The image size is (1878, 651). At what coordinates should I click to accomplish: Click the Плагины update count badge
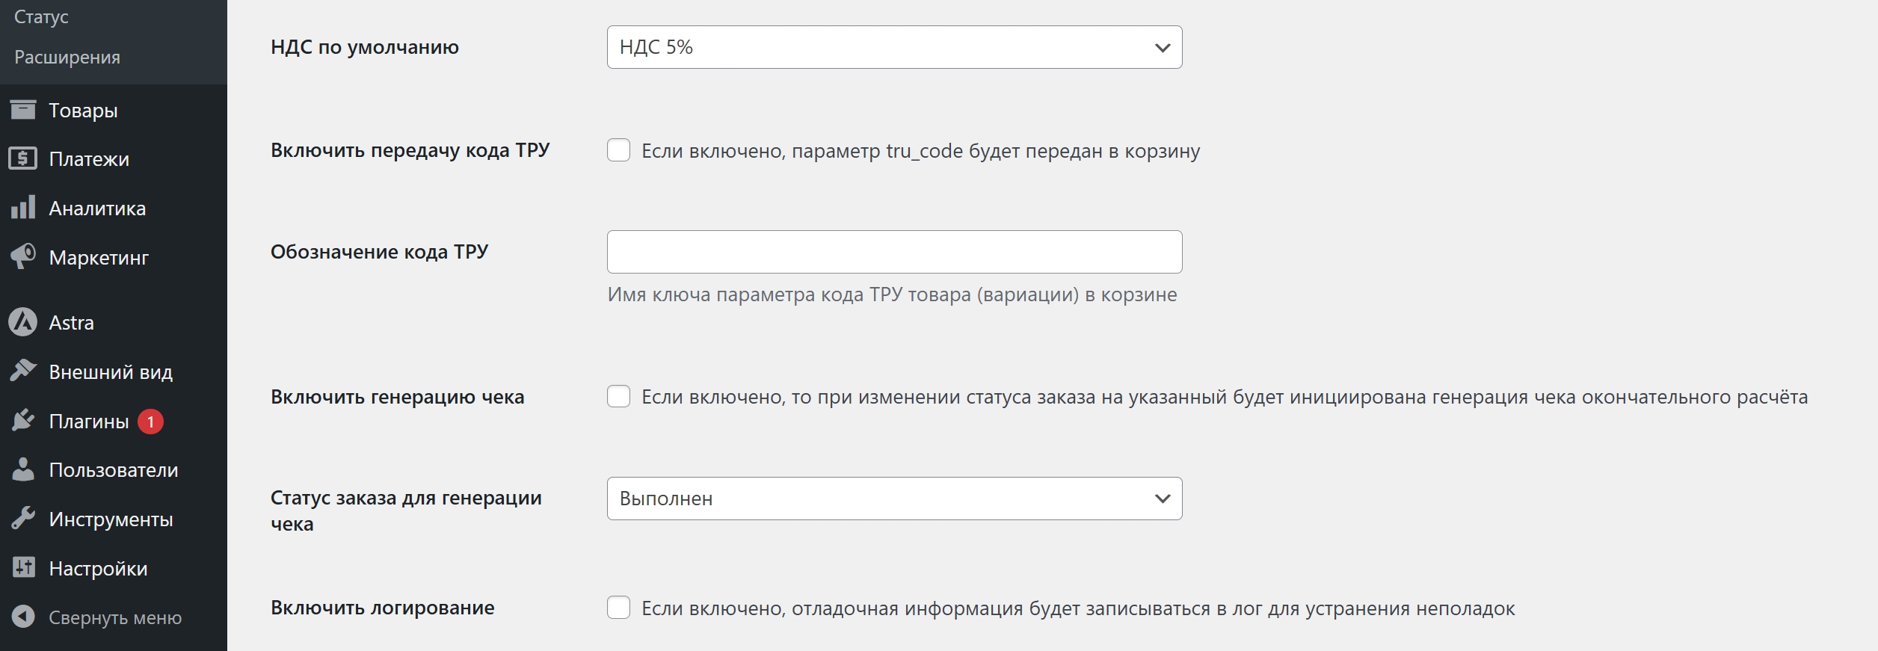150,422
